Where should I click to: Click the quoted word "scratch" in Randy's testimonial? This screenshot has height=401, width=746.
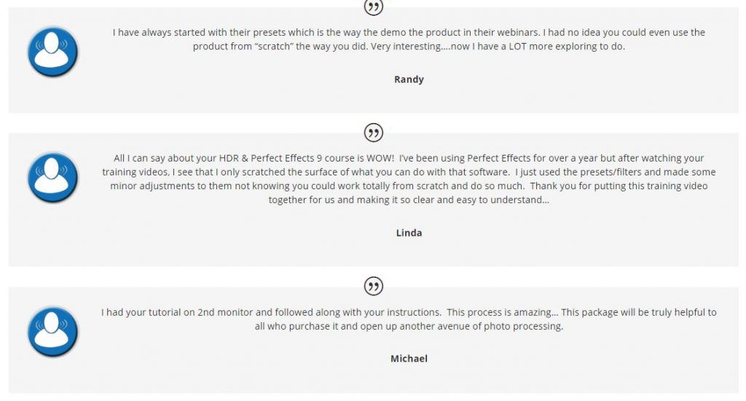click(275, 47)
